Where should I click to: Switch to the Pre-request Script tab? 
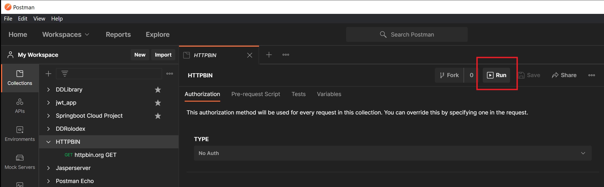click(256, 94)
